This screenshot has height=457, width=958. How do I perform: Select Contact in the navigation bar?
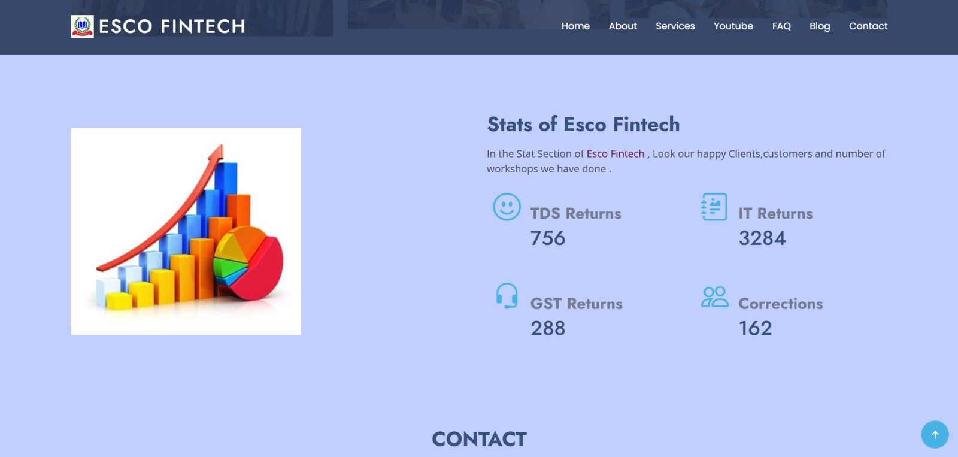[x=868, y=26]
